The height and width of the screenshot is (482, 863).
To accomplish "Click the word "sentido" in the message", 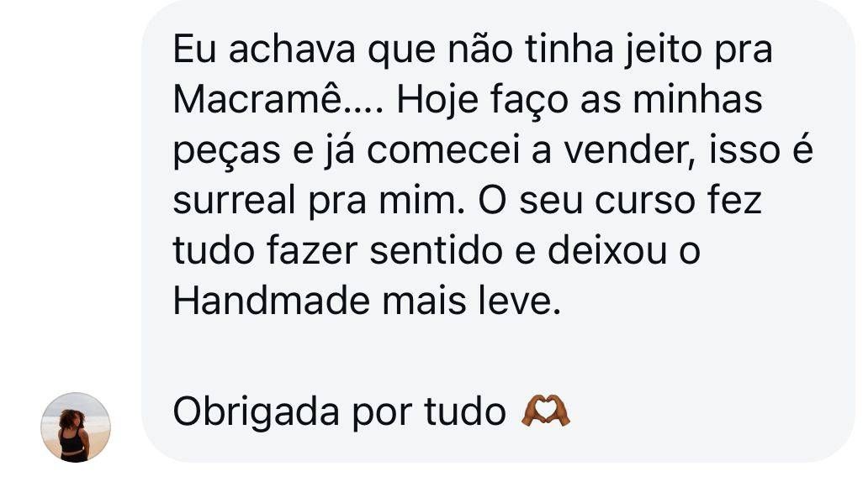I will pyautogui.click(x=436, y=250).
